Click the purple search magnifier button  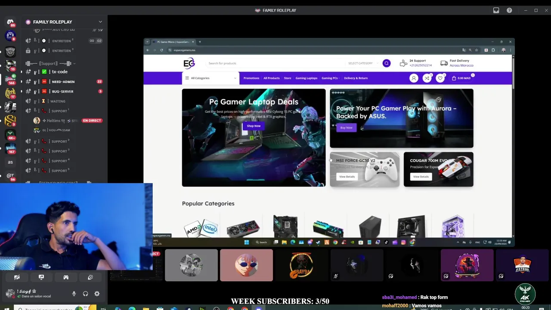[386, 63]
